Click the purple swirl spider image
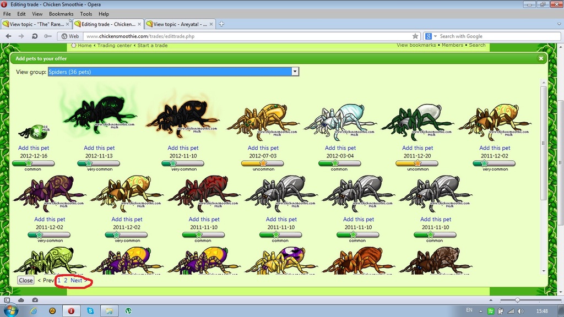The width and height of the screenshot is (564, 317). 50,193
